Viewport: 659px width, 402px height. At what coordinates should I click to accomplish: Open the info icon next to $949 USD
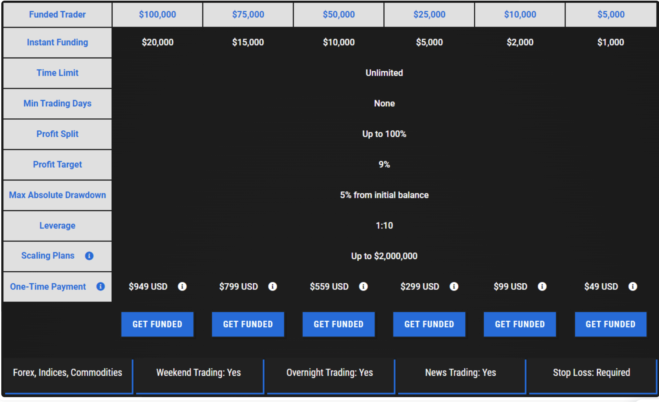(182, 286)
